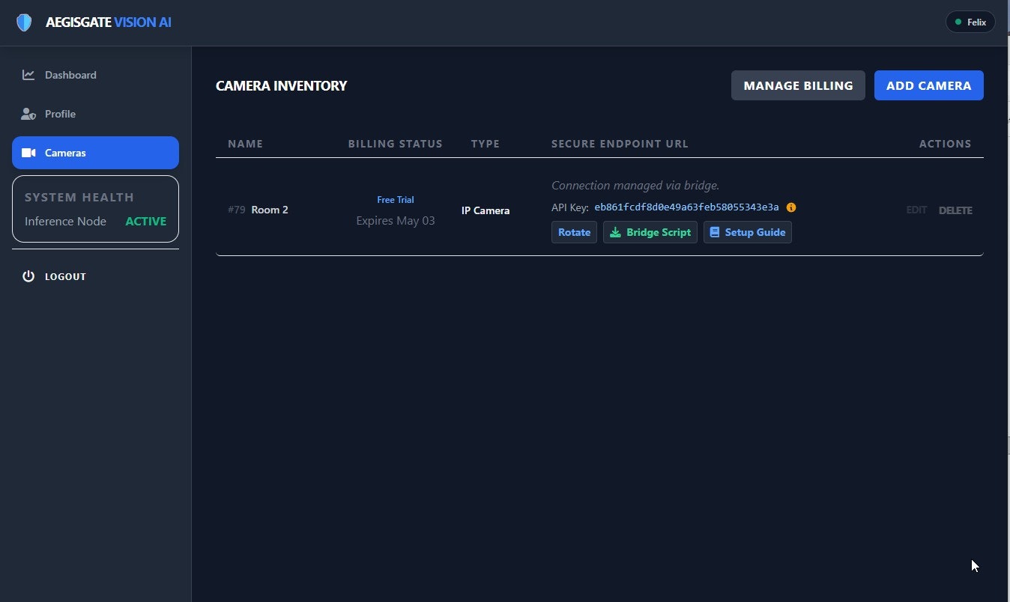Screen dimensions: 1010x602
Task: Click the download icon on Bridge Script
Action: 615,232
